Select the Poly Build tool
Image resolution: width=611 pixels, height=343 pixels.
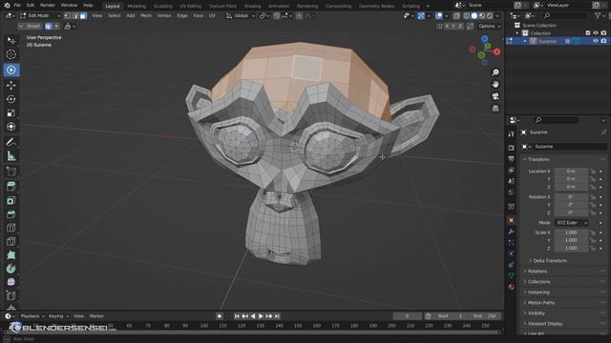point(11,255)
